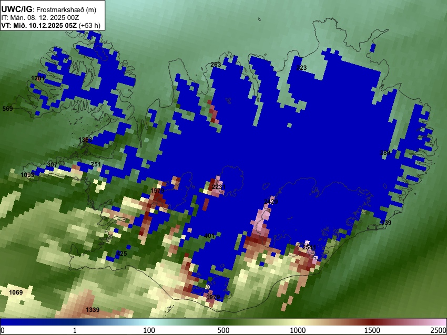This screenshot has height=335, width=447.
Task: Select the 401 value label
Action: (x=209, y=236)
